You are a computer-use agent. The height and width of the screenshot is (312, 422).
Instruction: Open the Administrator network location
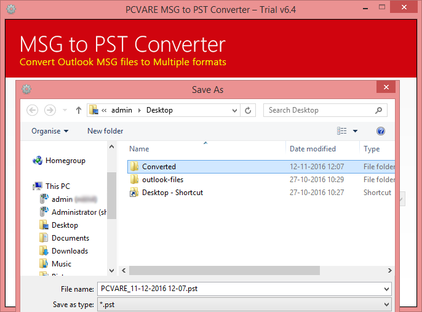tap(73, 212)
